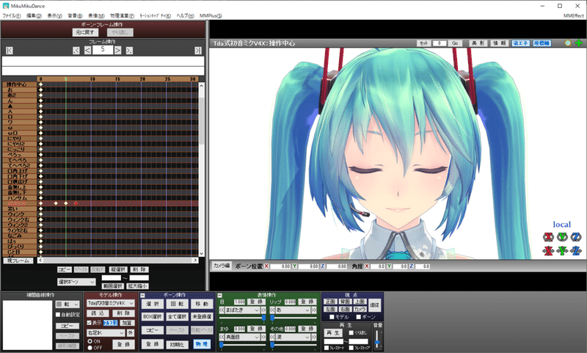Jump to previous keyframe button
The width and height of the screenshot is (587, 353).
[x=76, y=51]
